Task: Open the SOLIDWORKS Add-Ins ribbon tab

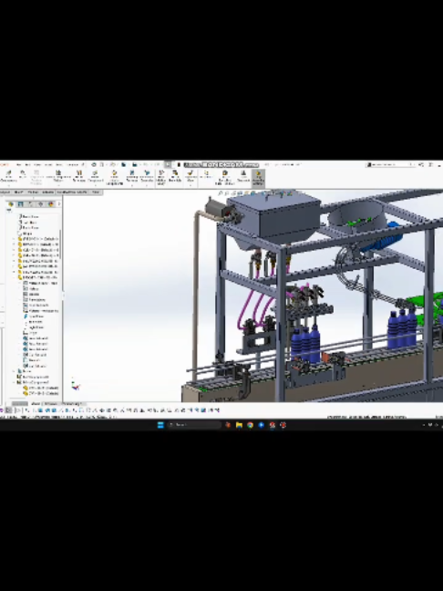Action: tap(72, 192)
